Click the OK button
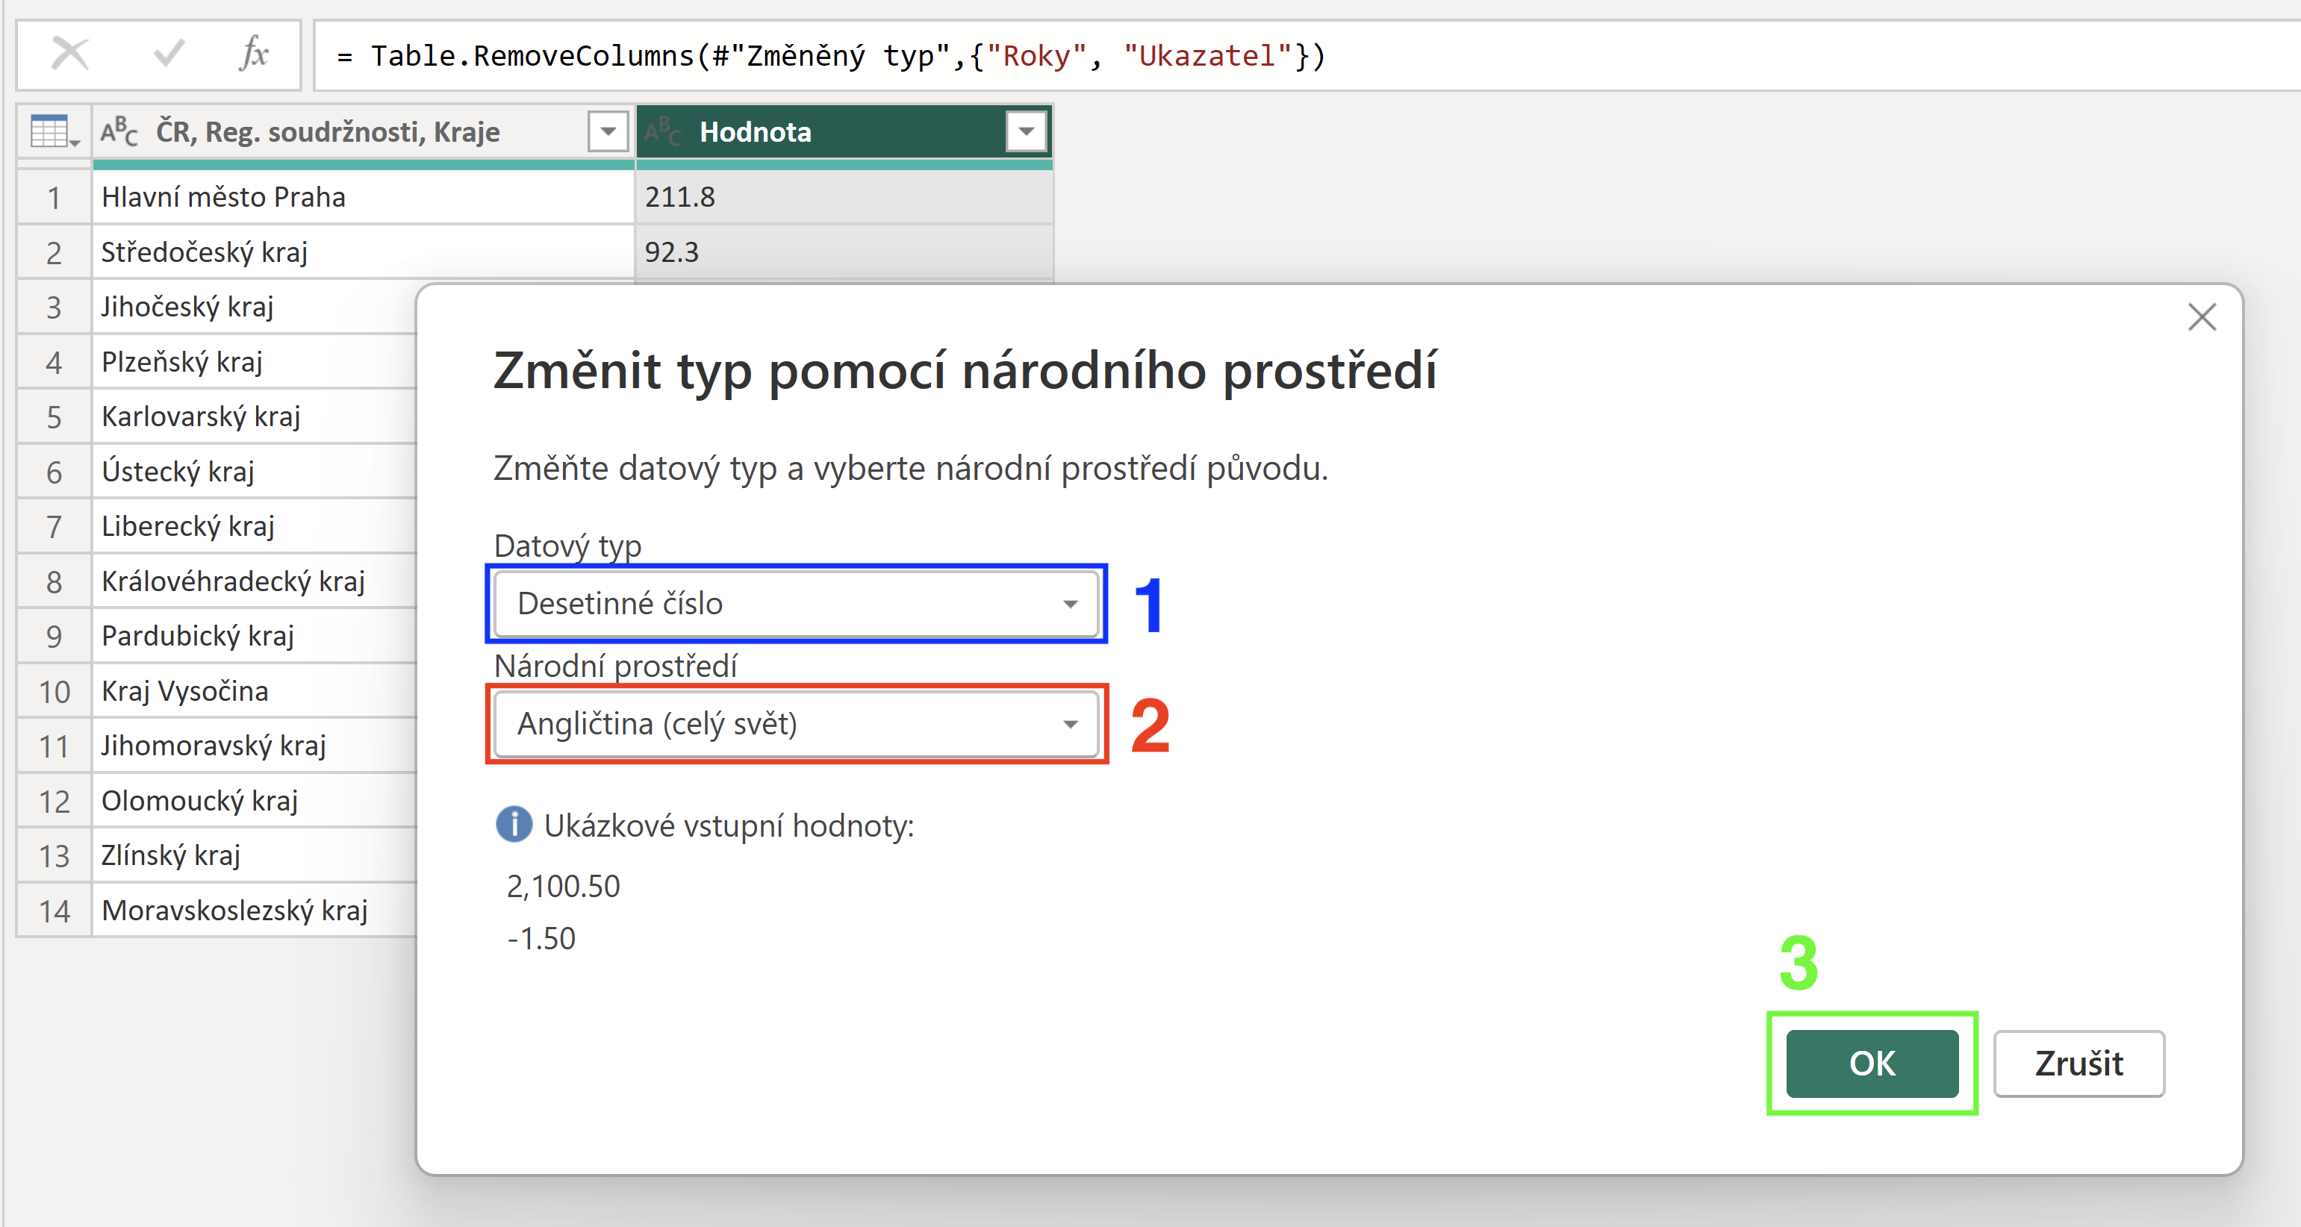 click(1872, 1063)
